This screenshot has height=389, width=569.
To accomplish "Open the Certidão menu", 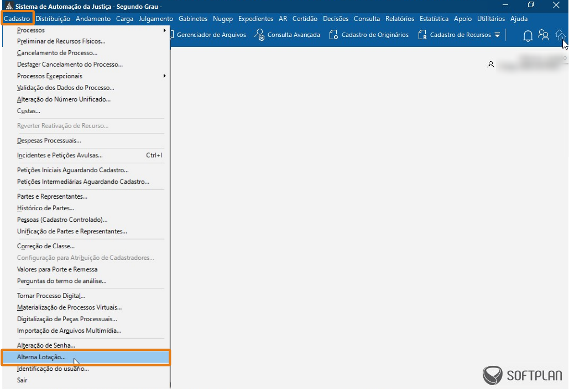I will pos(305,18).
